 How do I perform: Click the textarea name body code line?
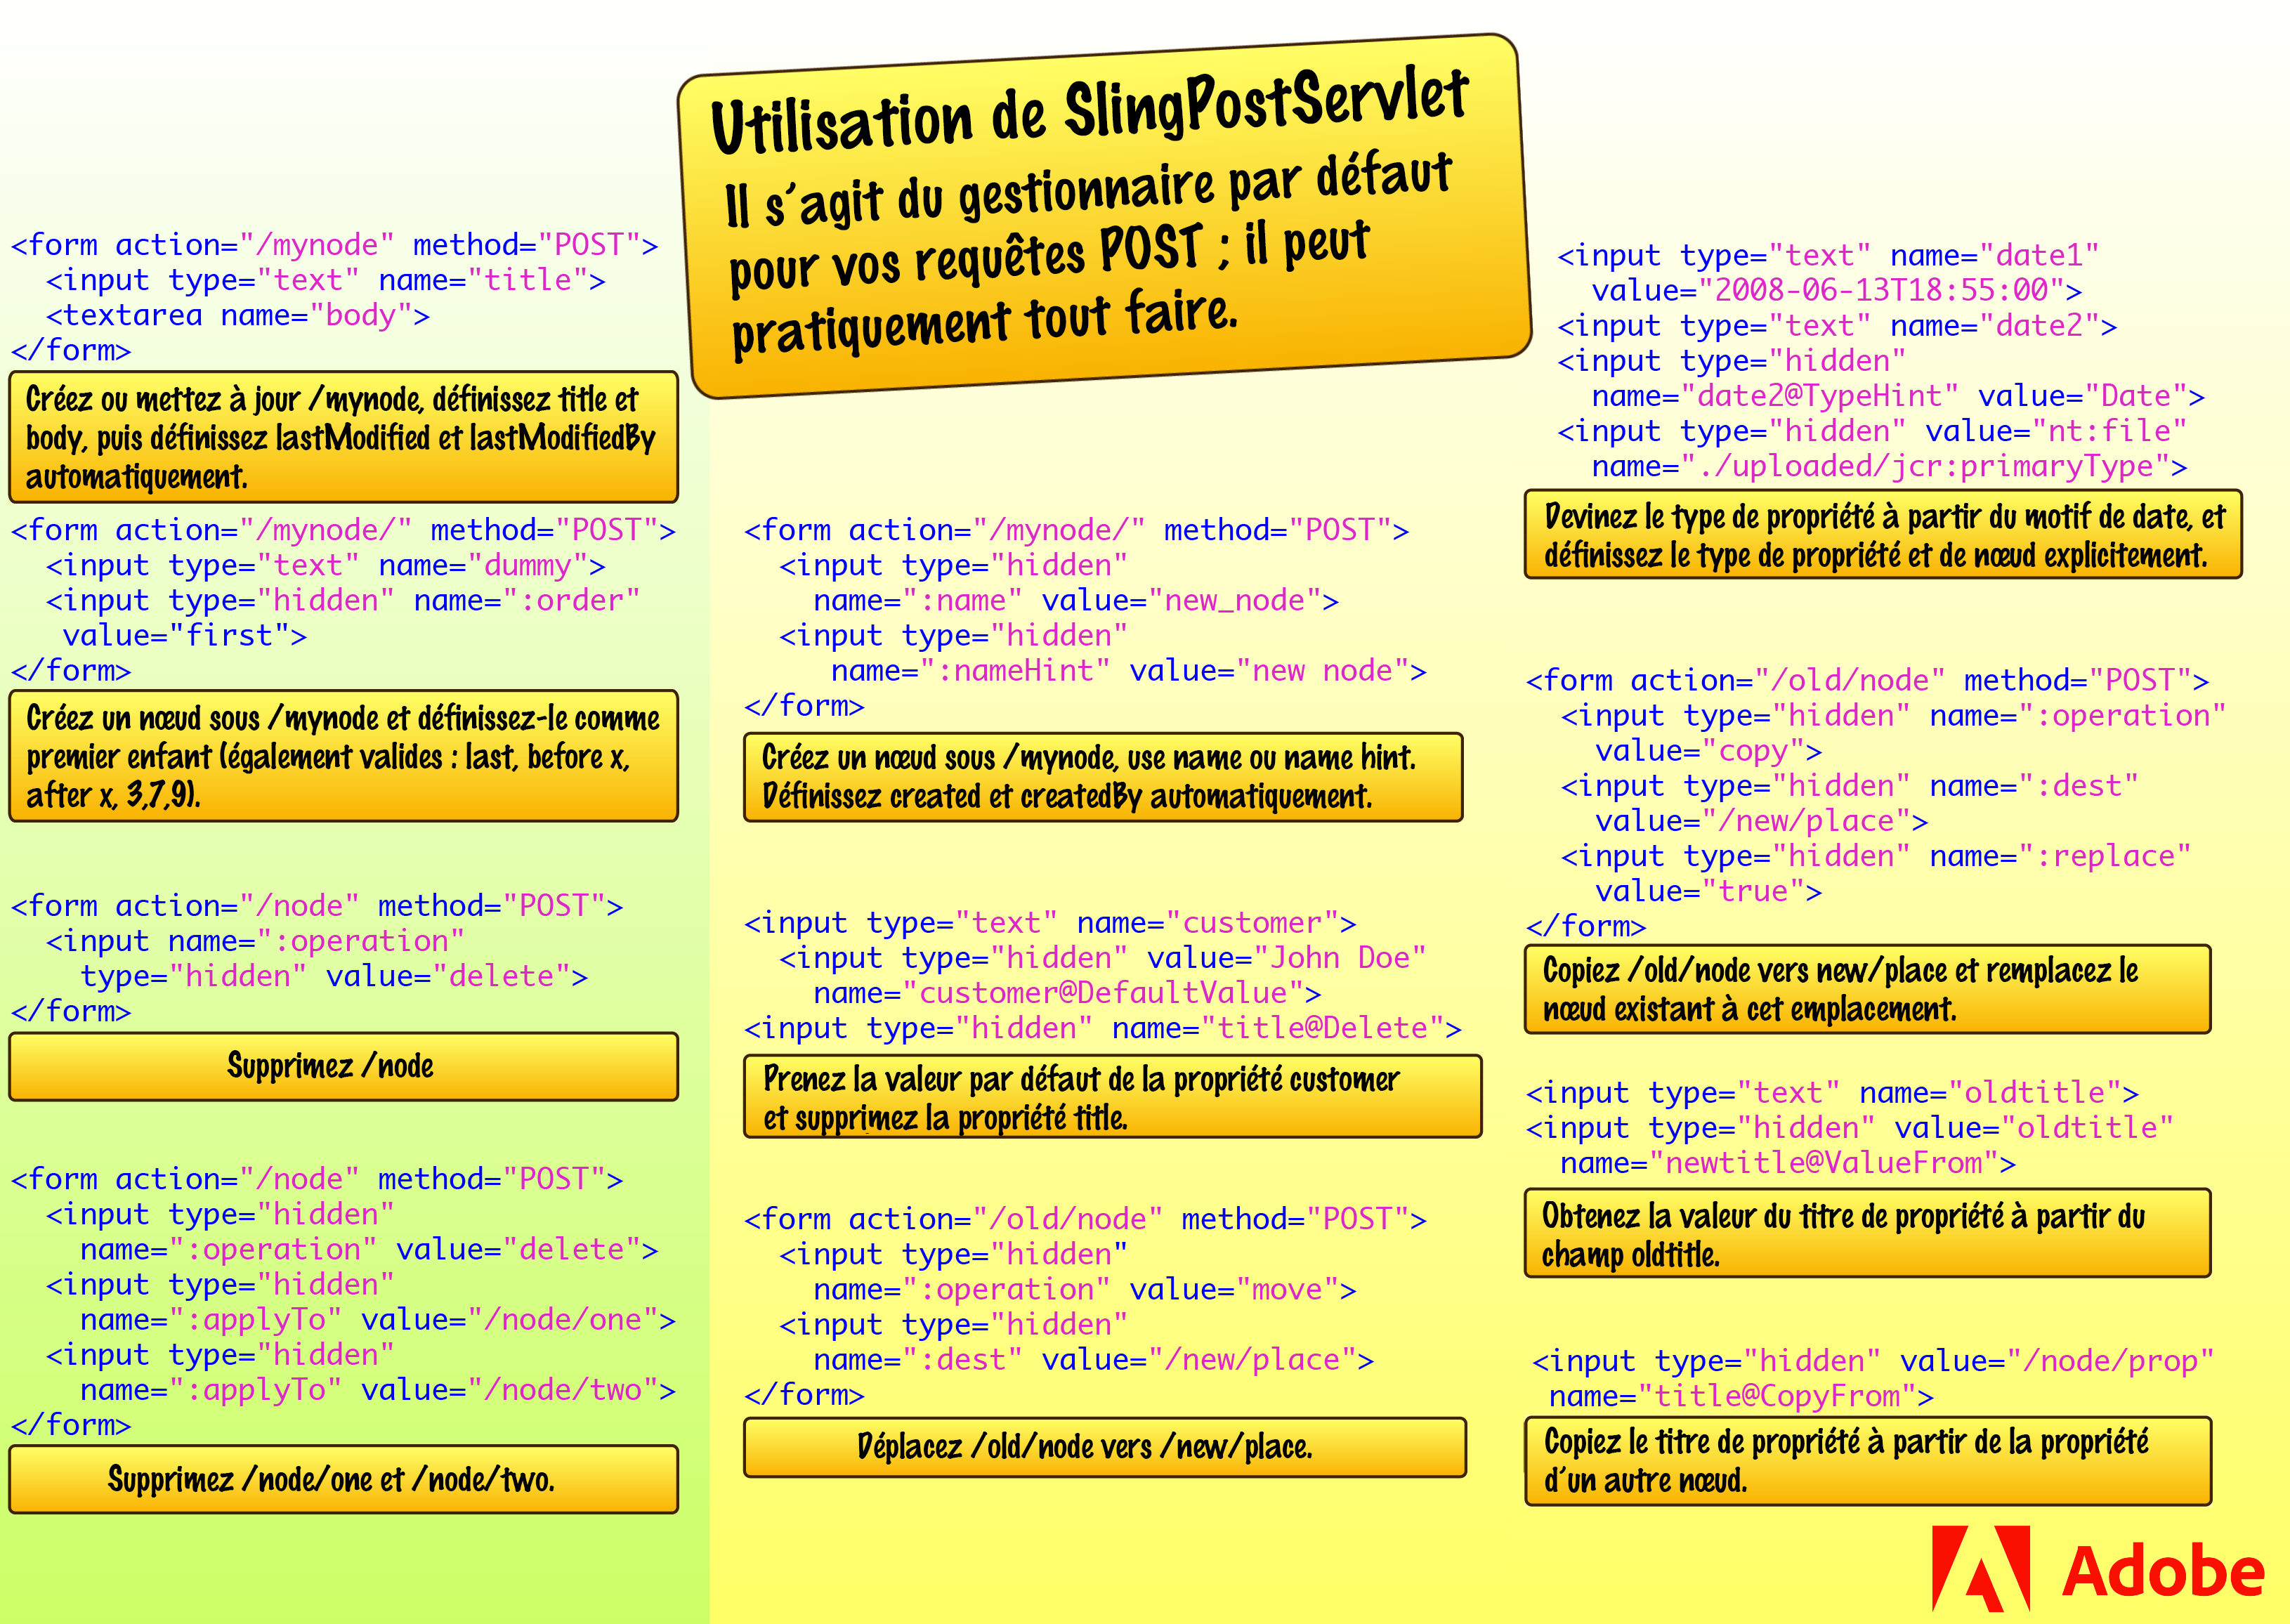pos(238,316)
